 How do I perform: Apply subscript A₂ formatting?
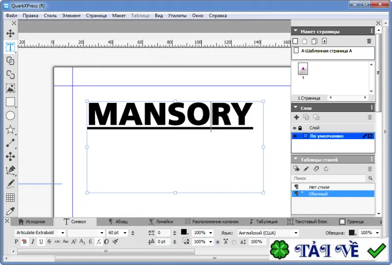82,241
